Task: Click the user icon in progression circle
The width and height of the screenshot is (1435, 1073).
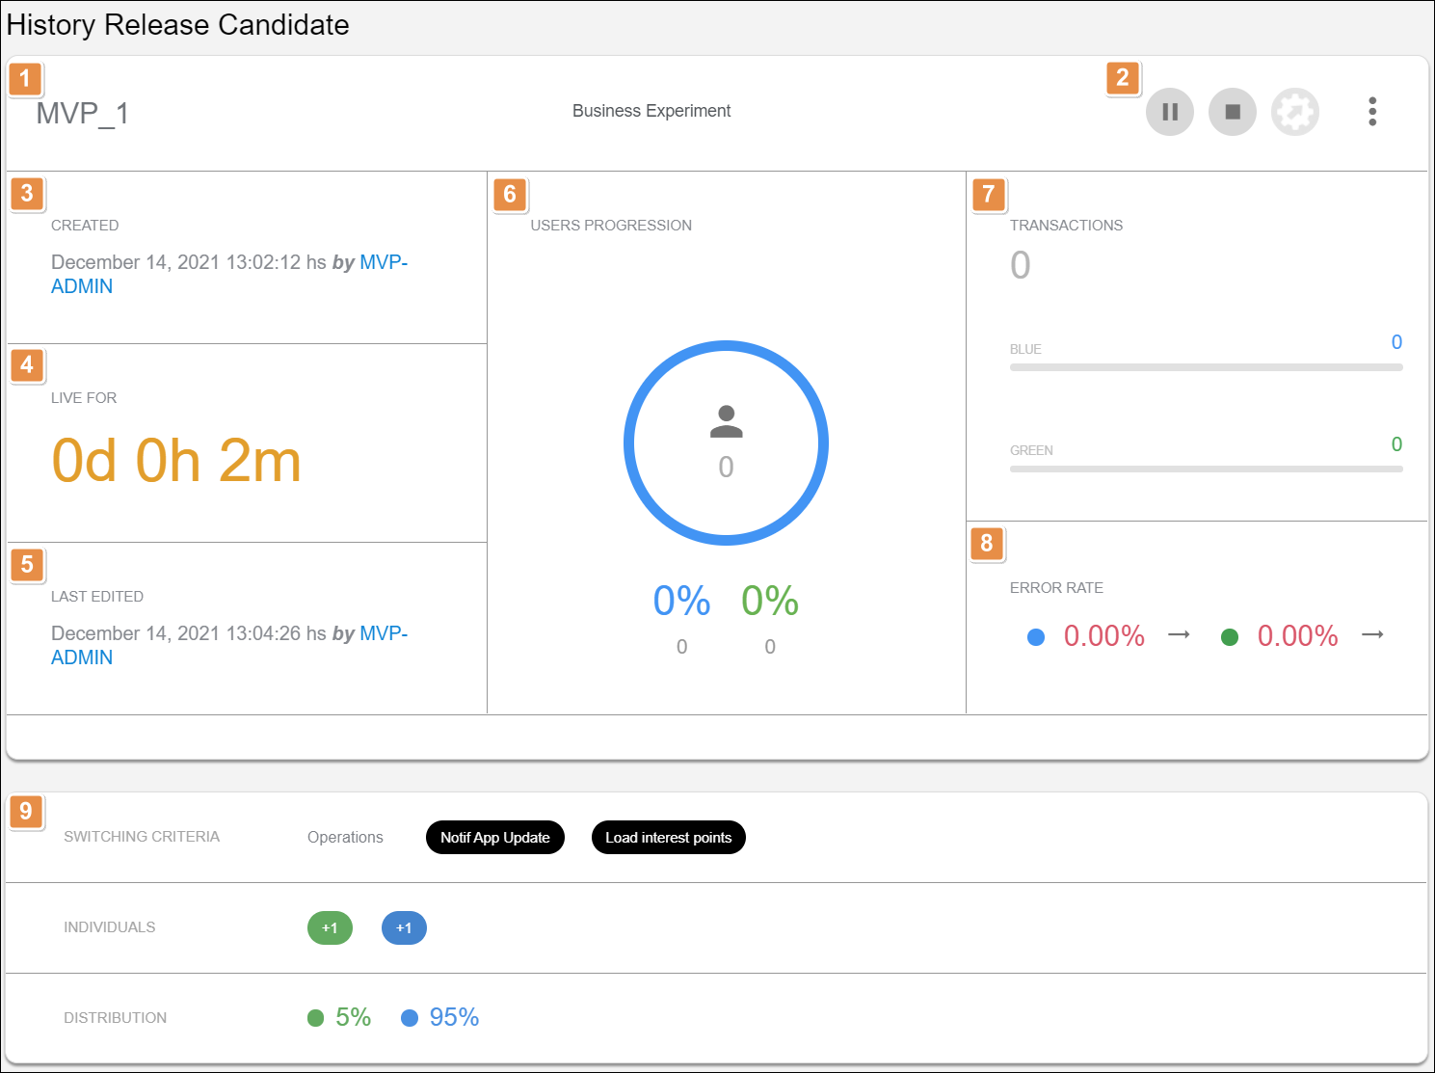Action: [x=726, y=421]
